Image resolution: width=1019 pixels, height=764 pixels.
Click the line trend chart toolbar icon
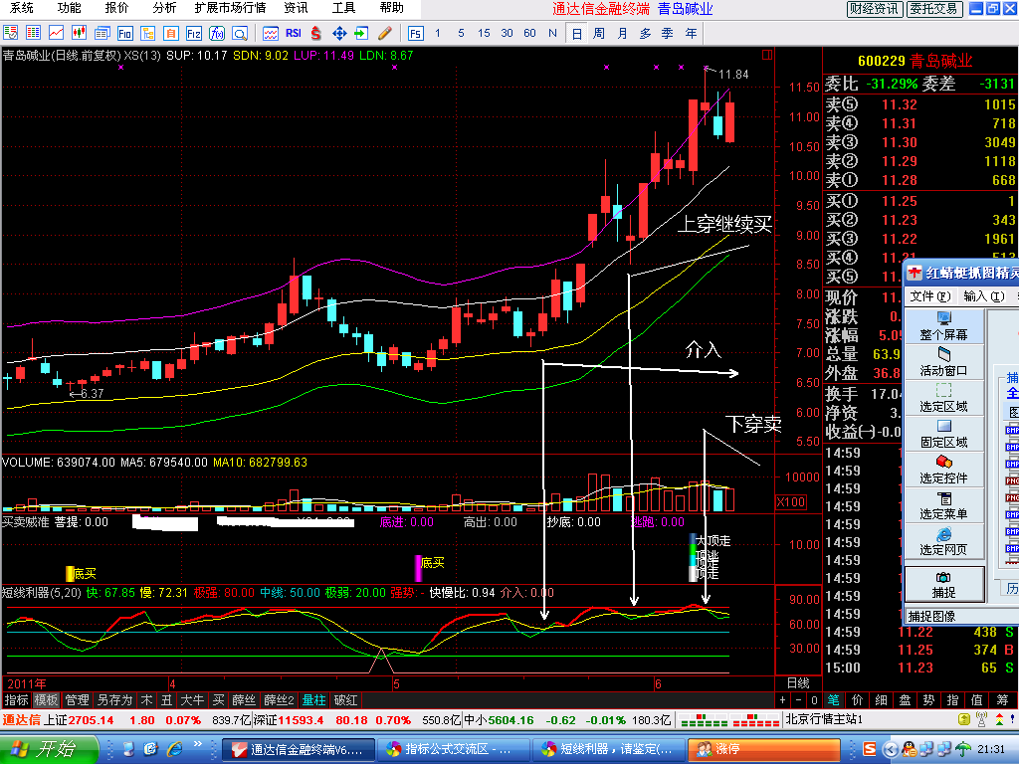pyautogui.click(x=56, y=33)
